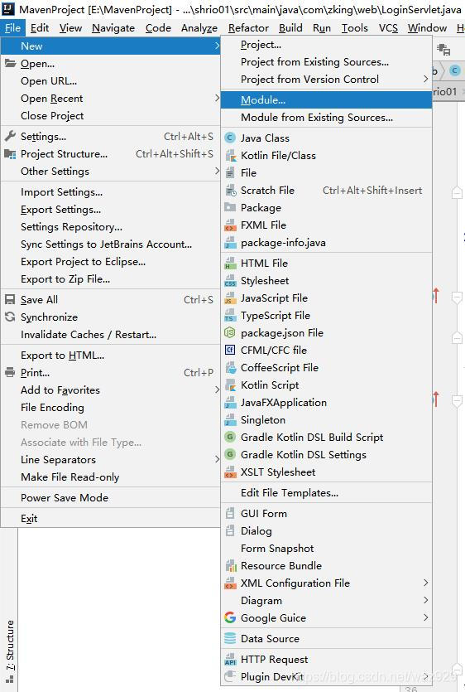Expand the Plugin DevKit submenu arrow
This screenshot has height=692, width=465.
tap(425, 676)
